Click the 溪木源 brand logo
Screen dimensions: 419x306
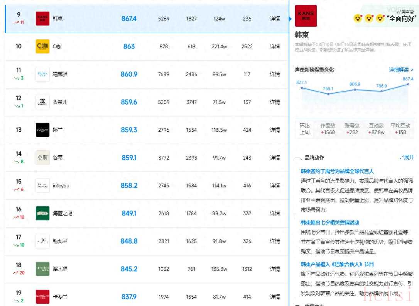coord(42,269)
